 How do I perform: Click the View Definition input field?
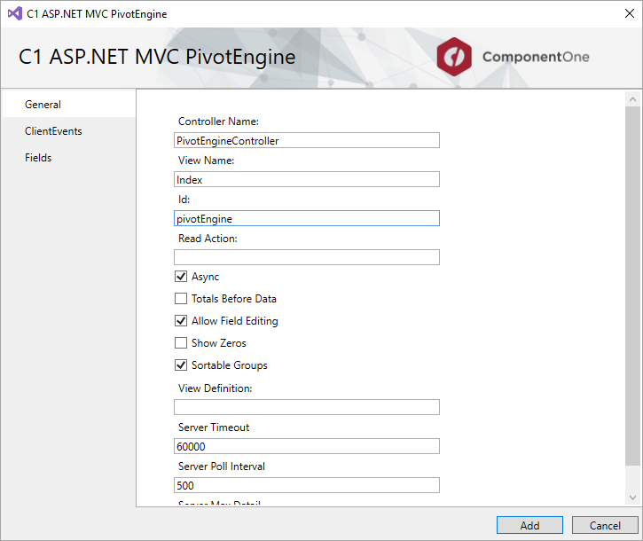(x=307, y=407)
